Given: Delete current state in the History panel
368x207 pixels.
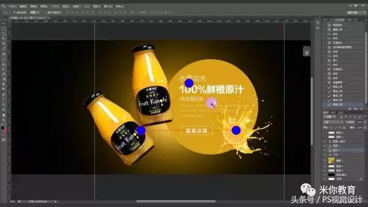Looking at the screenshot, I should pos(361,109).
